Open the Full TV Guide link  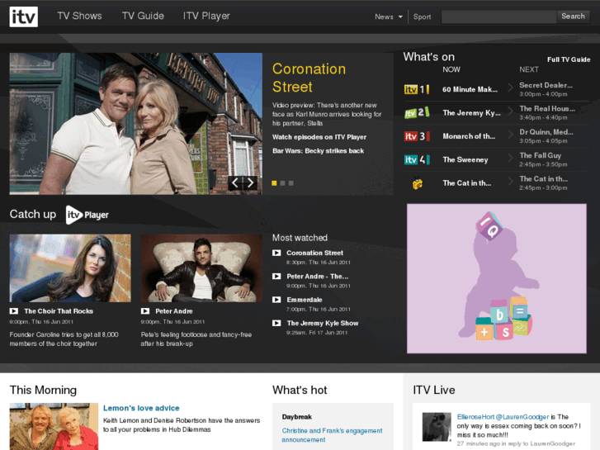569,59
